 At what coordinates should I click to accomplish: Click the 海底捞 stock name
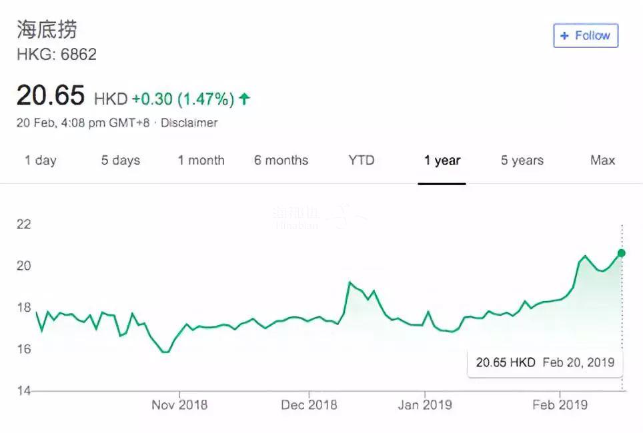[47, 29]
